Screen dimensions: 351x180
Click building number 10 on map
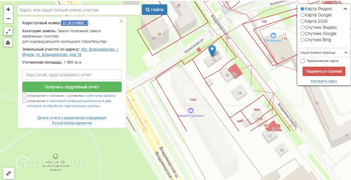point(281,150)
